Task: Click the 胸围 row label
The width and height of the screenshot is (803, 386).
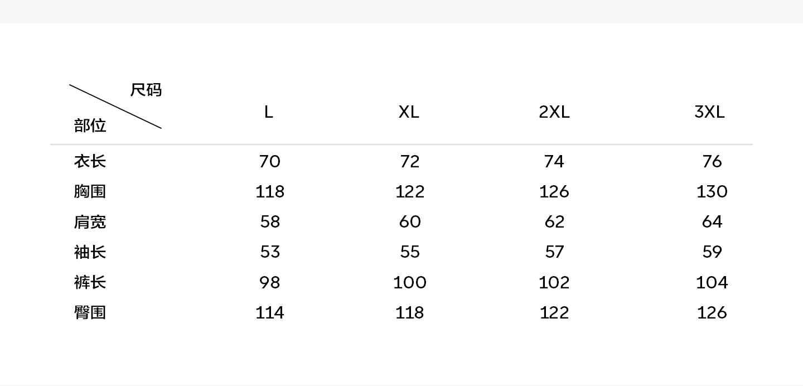Action: tap(90, 191)
